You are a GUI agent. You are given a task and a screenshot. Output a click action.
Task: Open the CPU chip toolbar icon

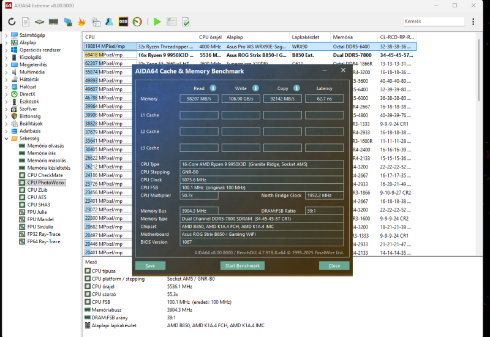(39, 21)
